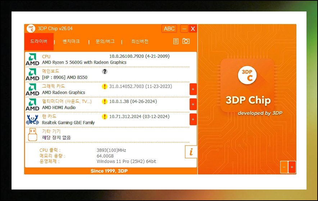Click the AMD logo for CPU row

(32, 59)
